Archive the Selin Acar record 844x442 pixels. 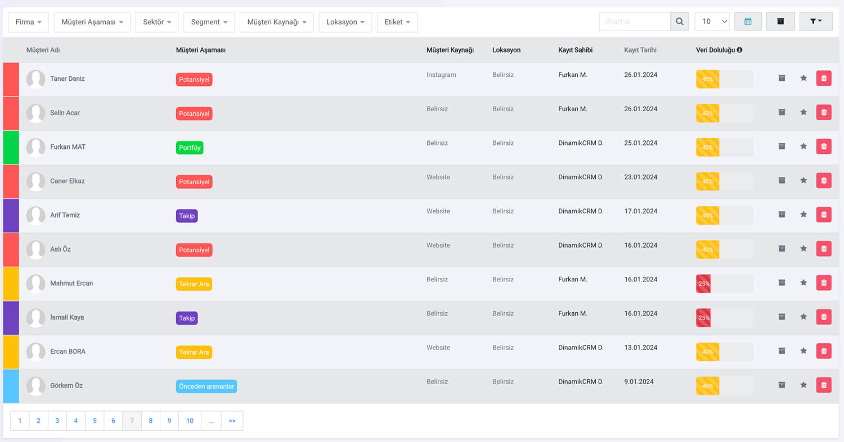coord(782,112)
